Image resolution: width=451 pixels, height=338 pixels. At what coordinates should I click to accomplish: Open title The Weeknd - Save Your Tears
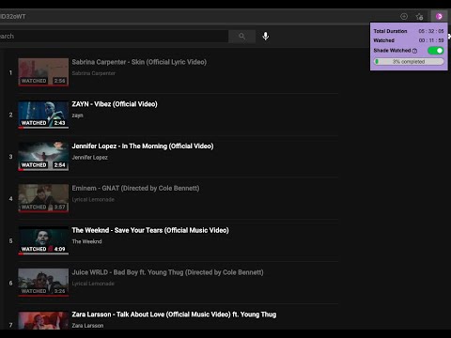[150, 230]
